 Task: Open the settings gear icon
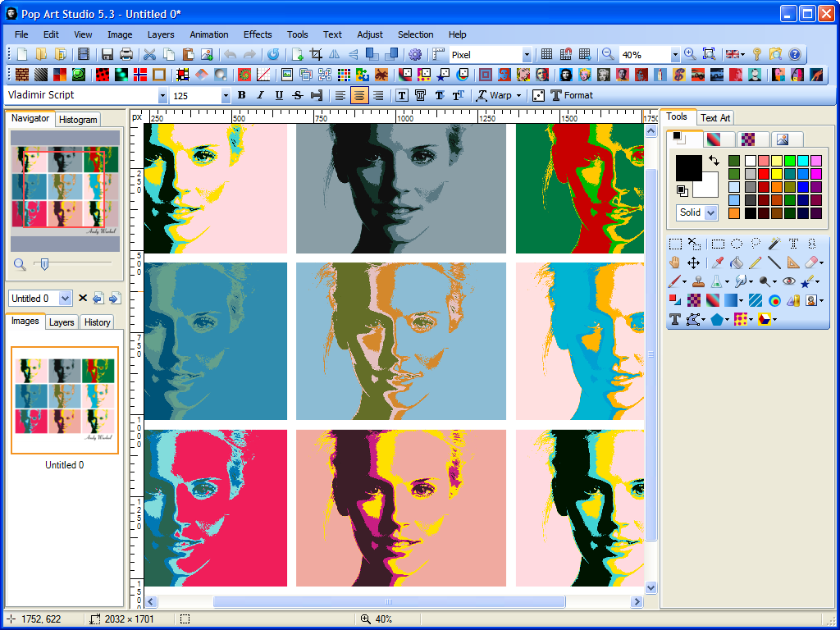point(415,54)
